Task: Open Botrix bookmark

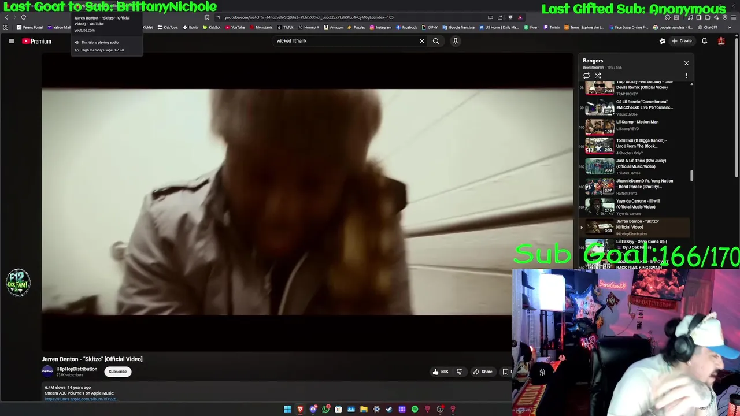Action: pos(191,27)
